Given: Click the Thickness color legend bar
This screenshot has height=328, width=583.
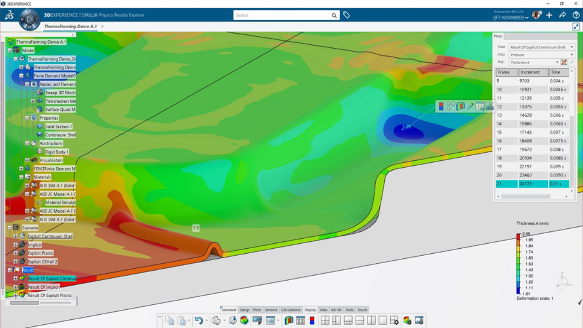Looking at the screenshot, I should coord(518,263).
